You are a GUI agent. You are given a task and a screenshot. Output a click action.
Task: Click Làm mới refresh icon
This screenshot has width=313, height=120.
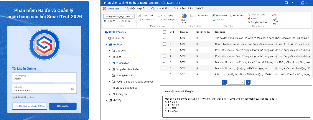coord(214,19)
